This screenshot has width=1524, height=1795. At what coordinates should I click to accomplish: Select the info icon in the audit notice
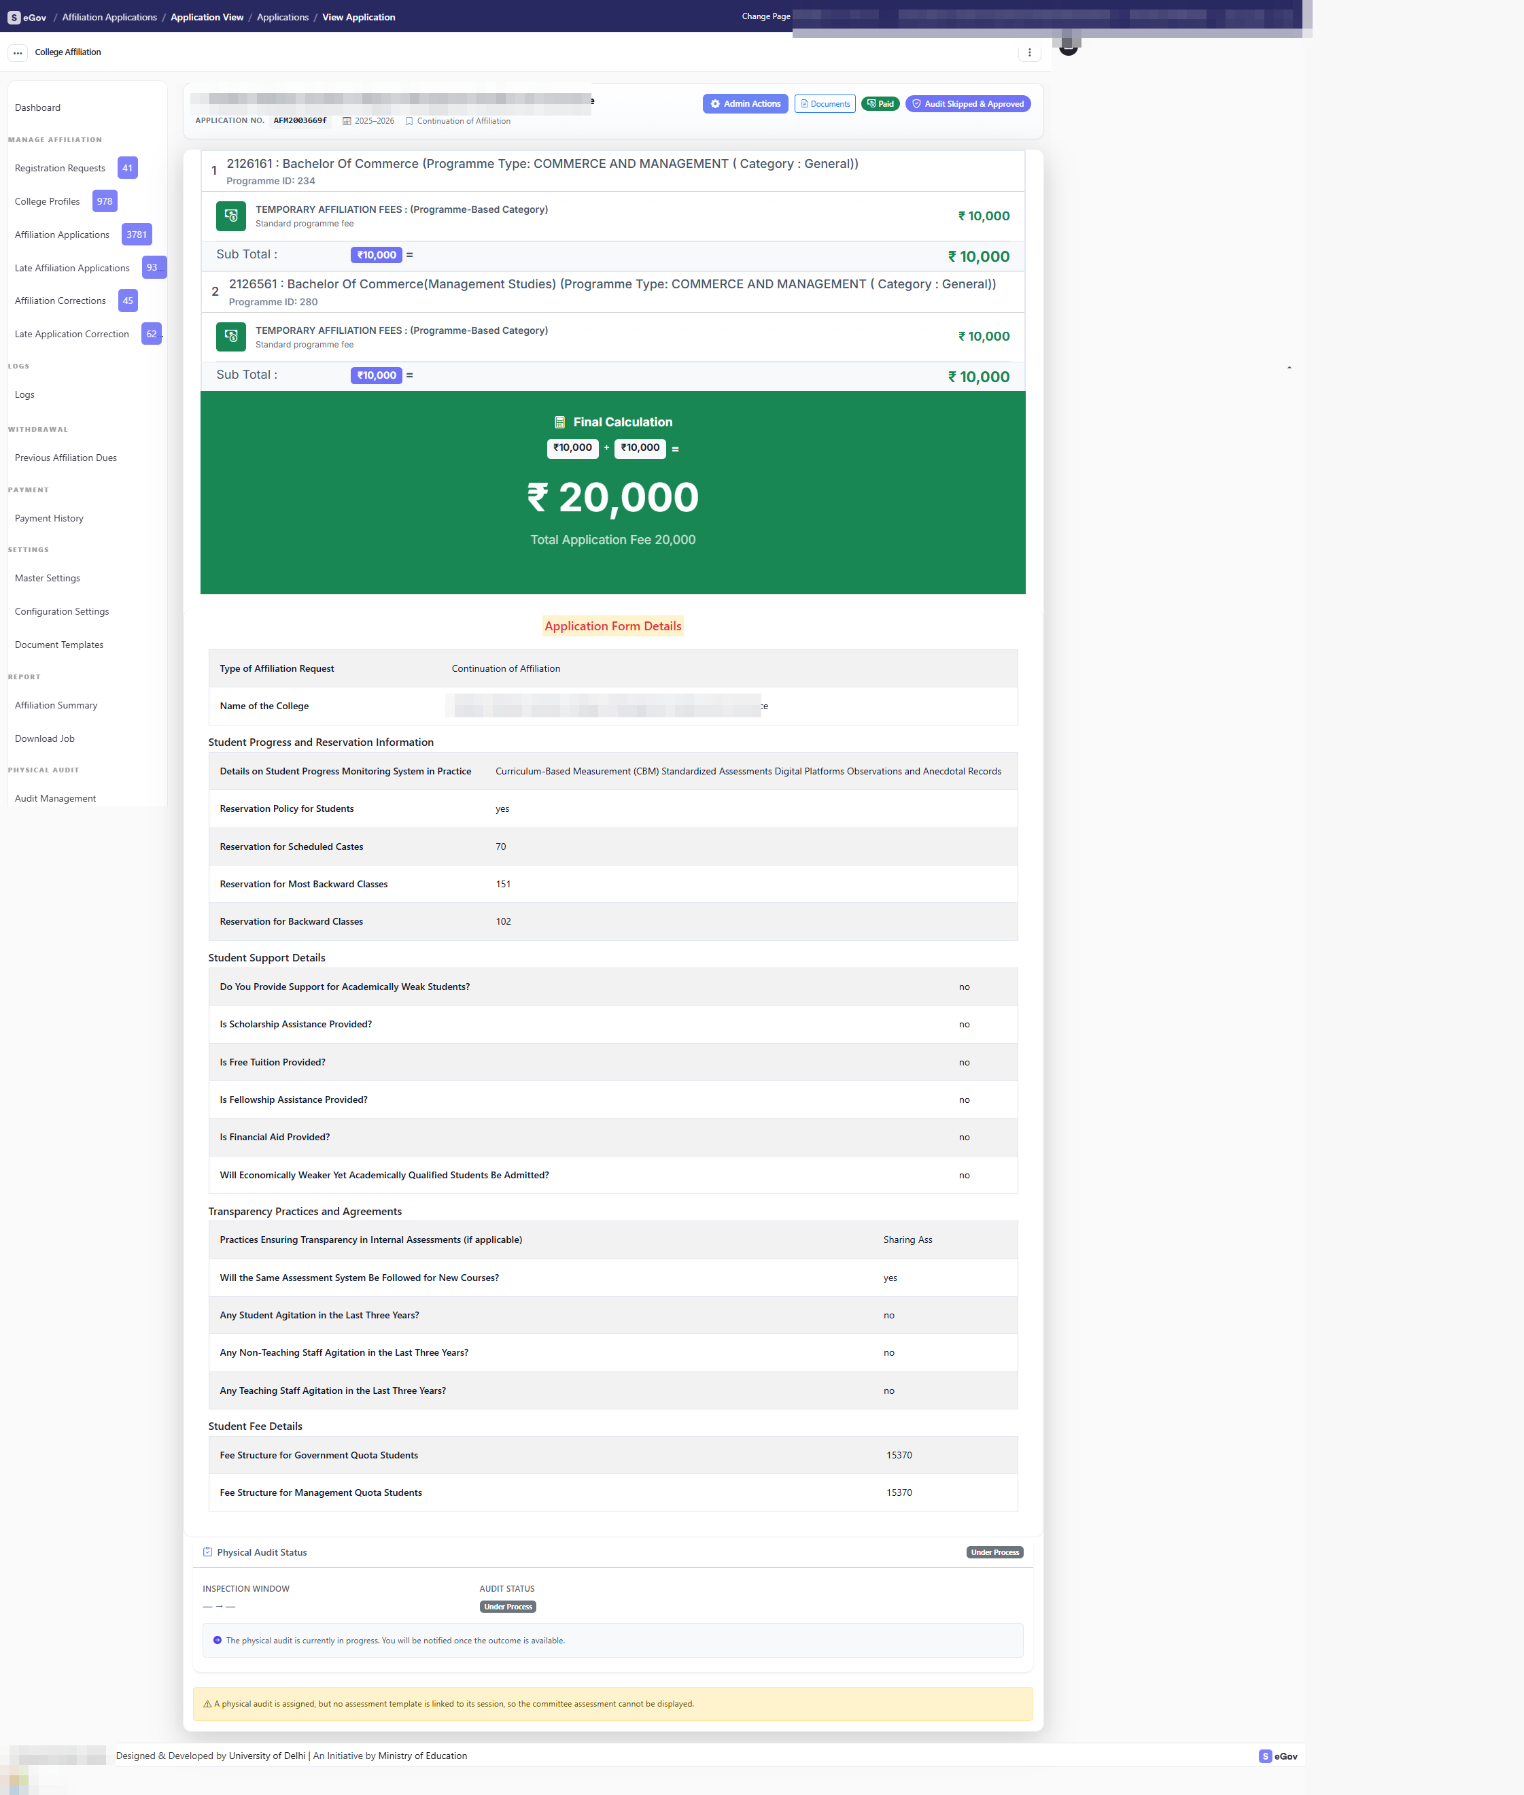click(217, 1640)
